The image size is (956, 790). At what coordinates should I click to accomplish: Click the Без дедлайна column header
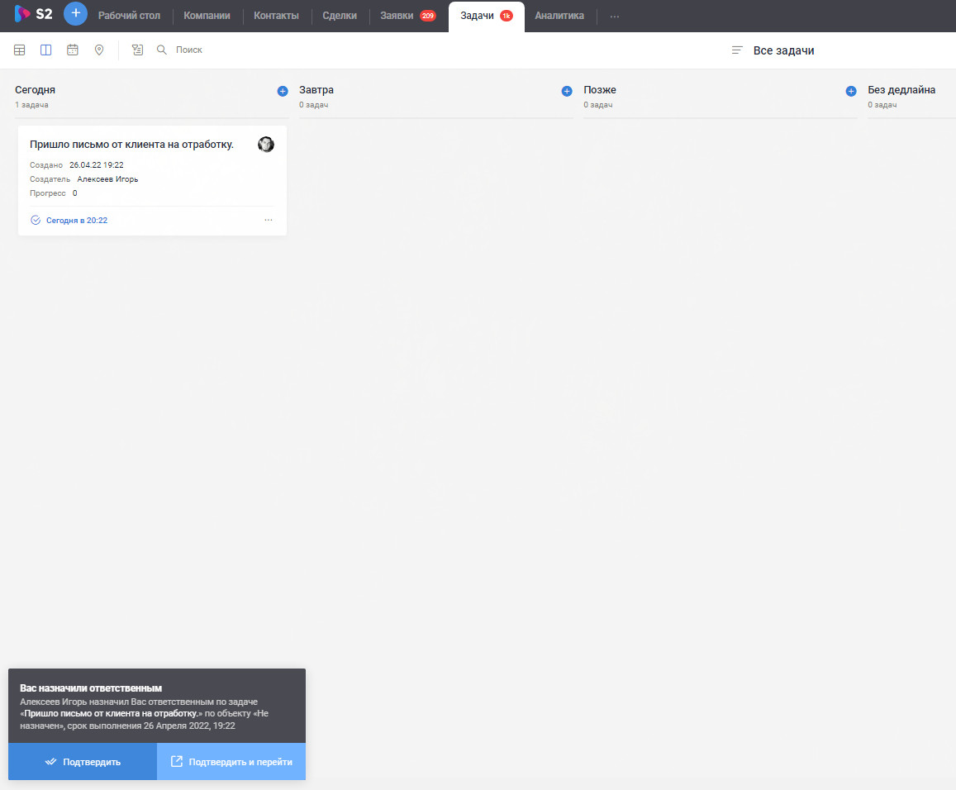point(901,89)
